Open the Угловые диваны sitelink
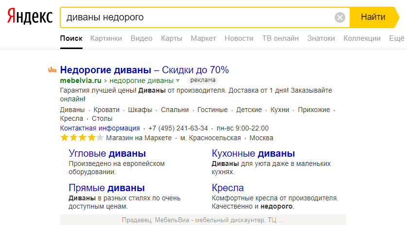 click(x=107, y=154)
